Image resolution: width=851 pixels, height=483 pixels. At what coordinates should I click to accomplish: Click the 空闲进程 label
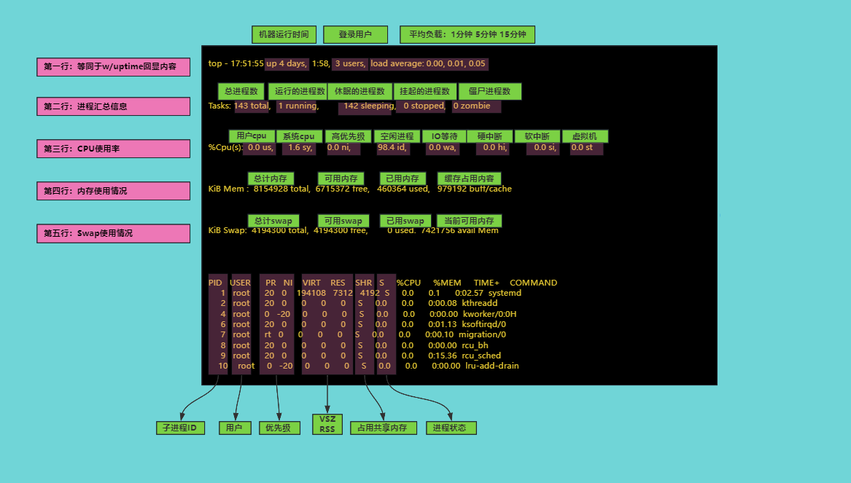pos(397,136)
